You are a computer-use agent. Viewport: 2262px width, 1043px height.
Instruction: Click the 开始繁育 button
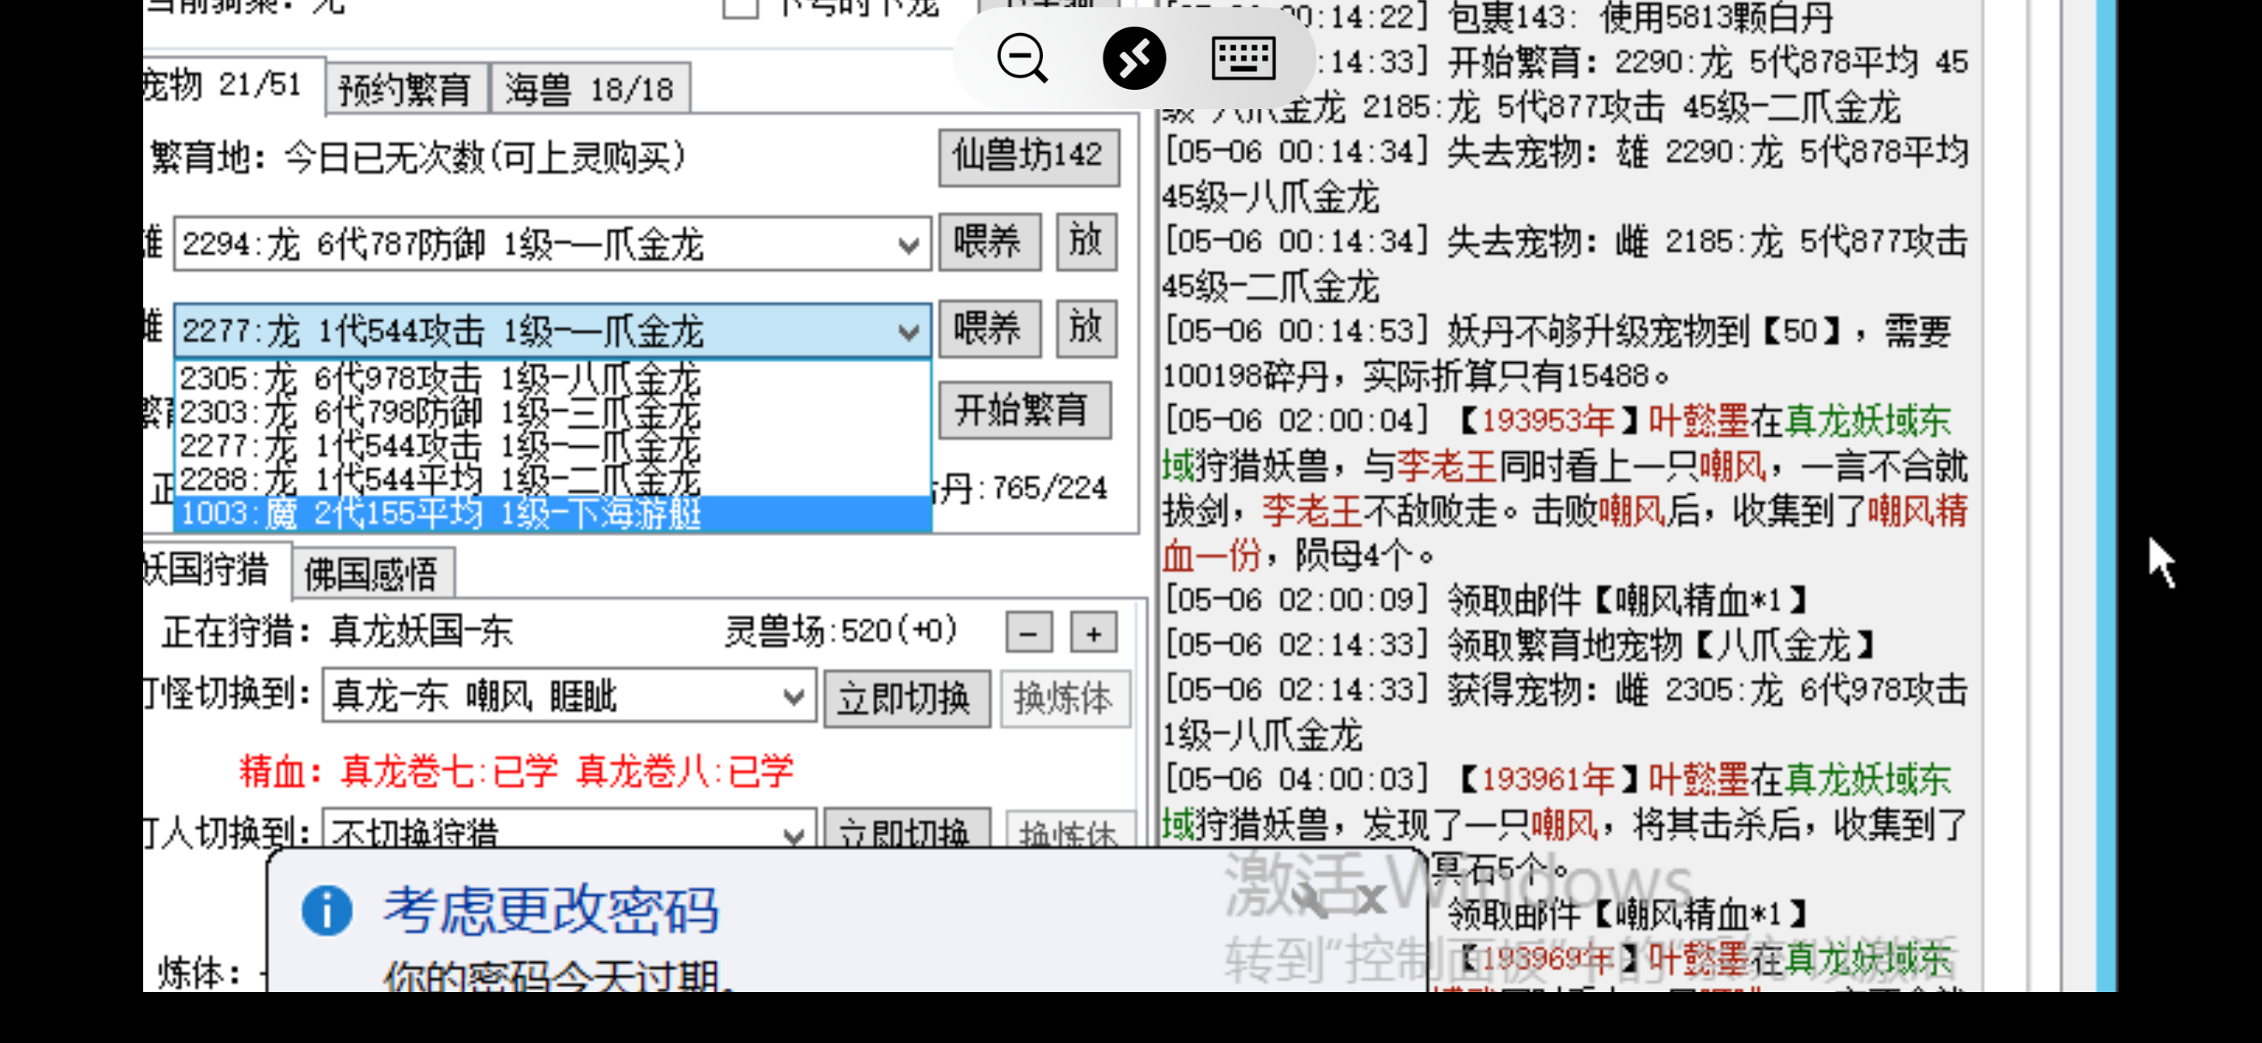point(1025,410)
